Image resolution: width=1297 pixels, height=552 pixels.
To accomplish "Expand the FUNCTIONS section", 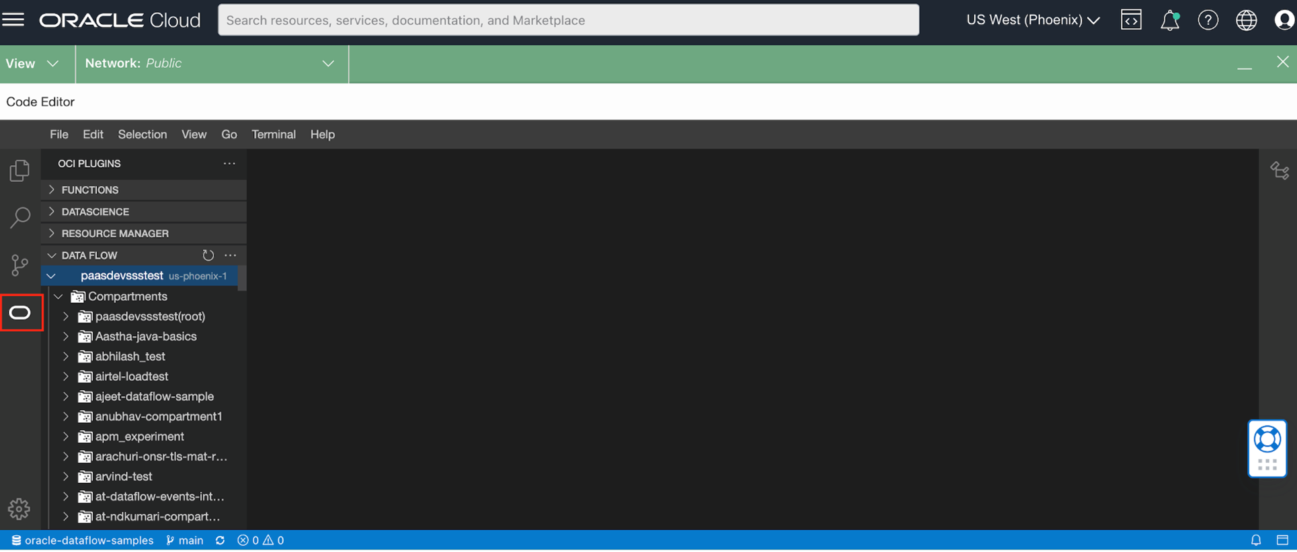I will pyautogui.click(x=144, y=190).
